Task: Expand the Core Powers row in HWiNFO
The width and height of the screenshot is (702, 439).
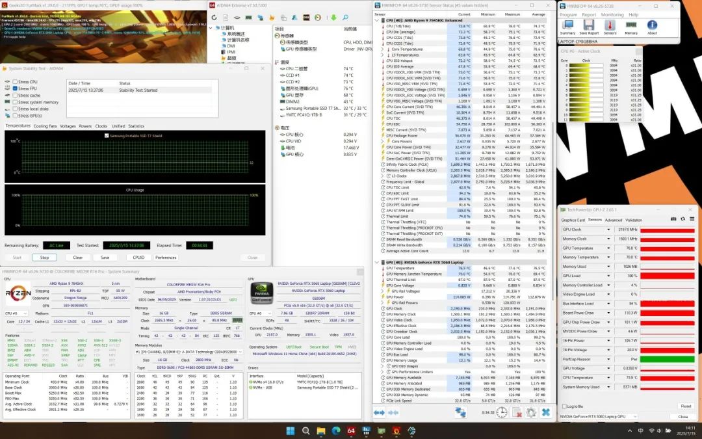Action: coord(383,141)
